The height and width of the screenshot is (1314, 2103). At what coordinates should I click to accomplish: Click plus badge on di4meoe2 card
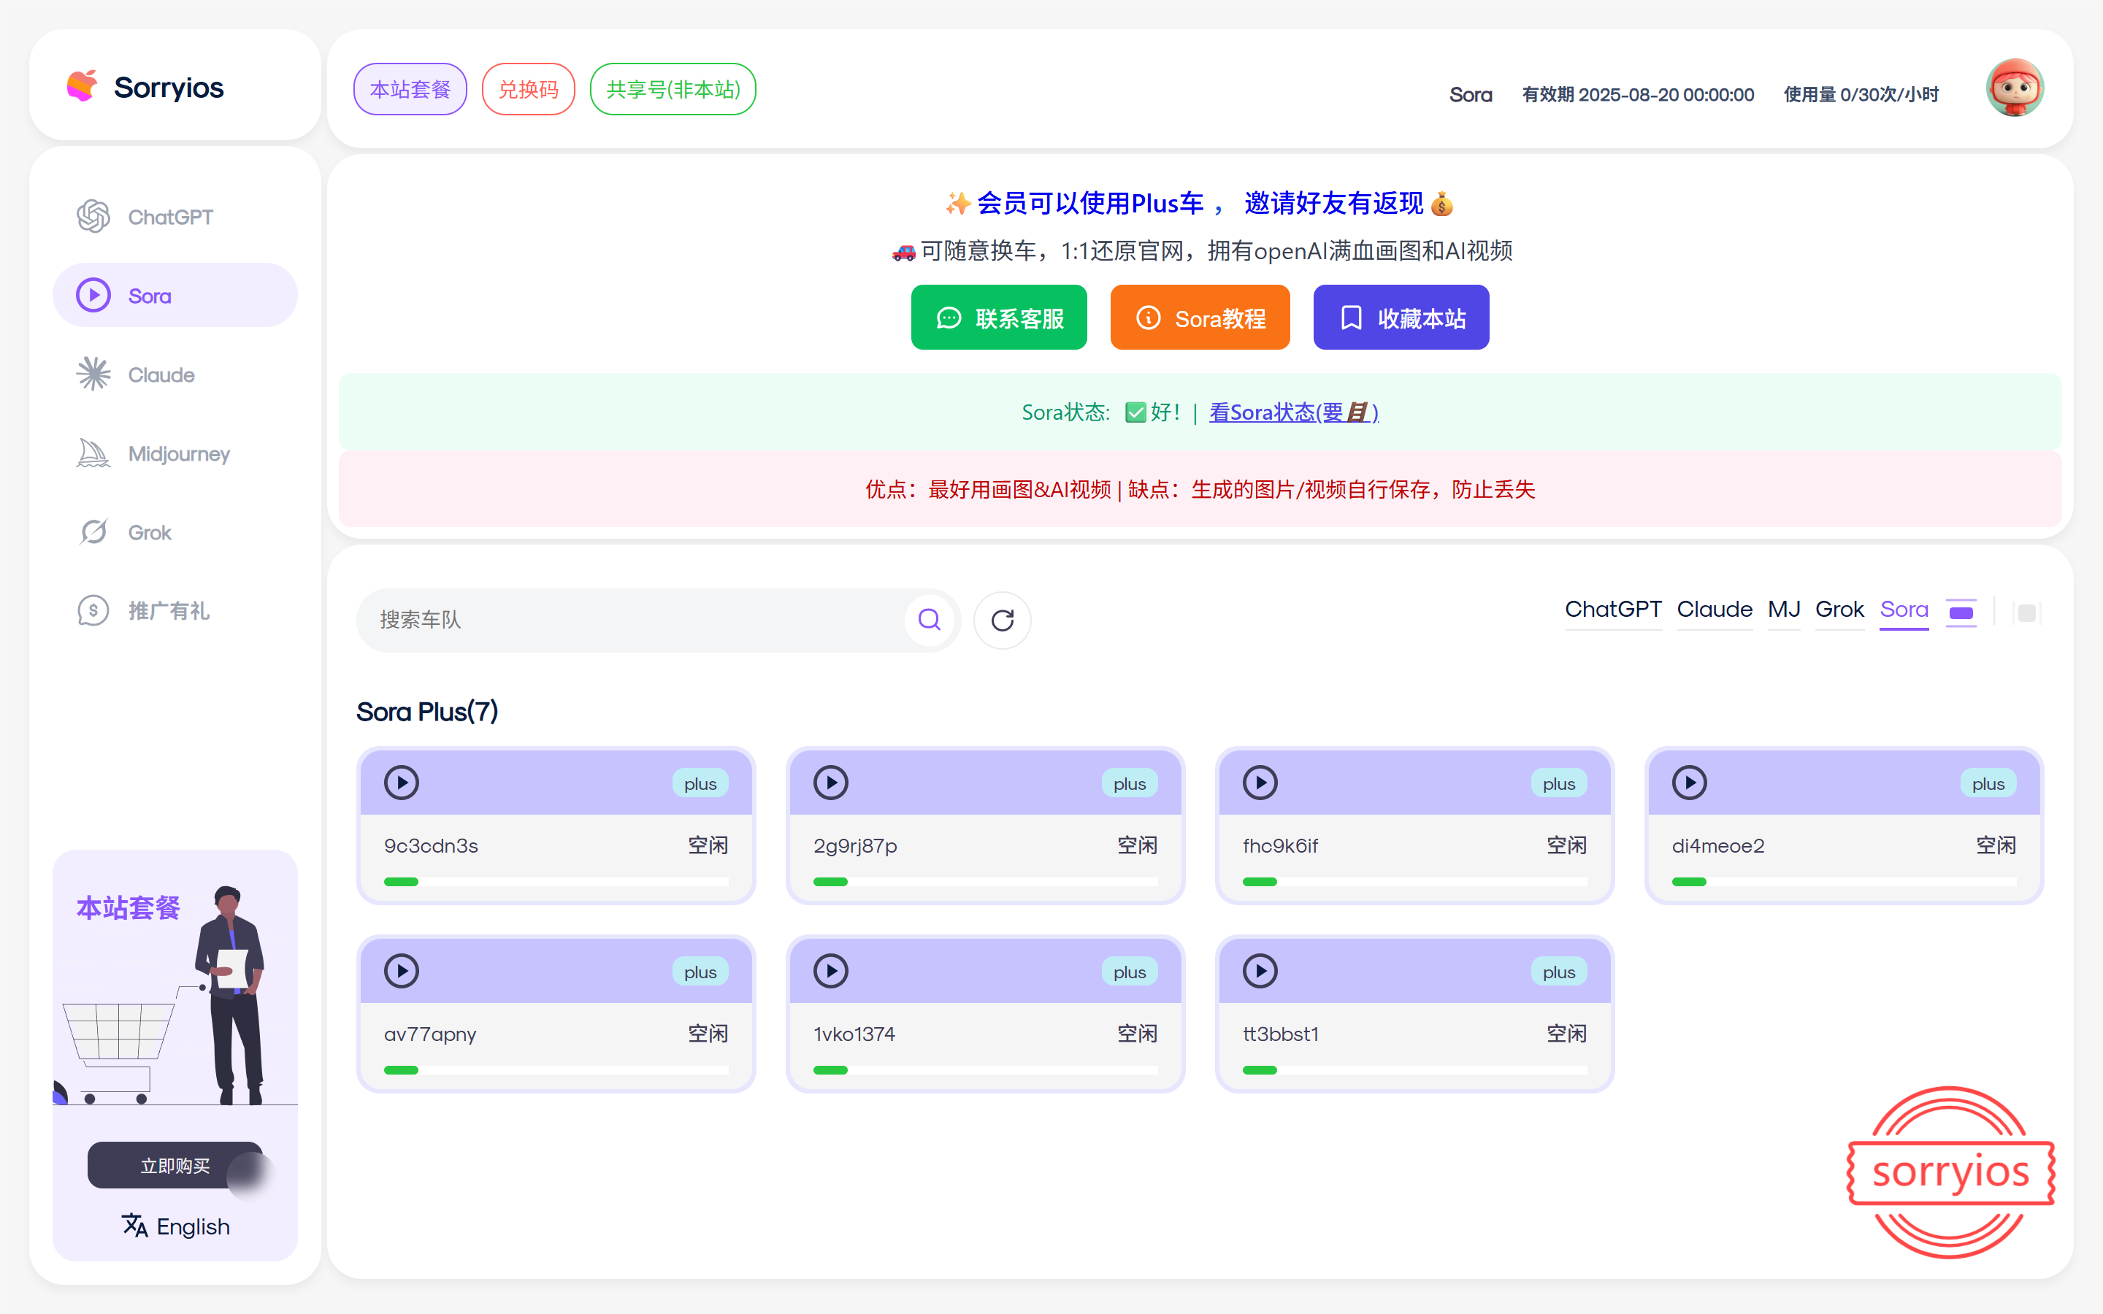[x=1988, y=784]
